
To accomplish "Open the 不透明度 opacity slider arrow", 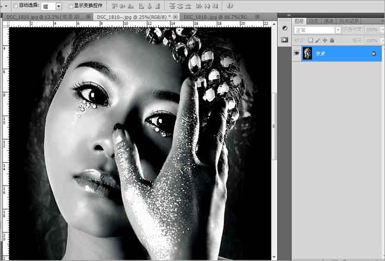I will (383, 30).
